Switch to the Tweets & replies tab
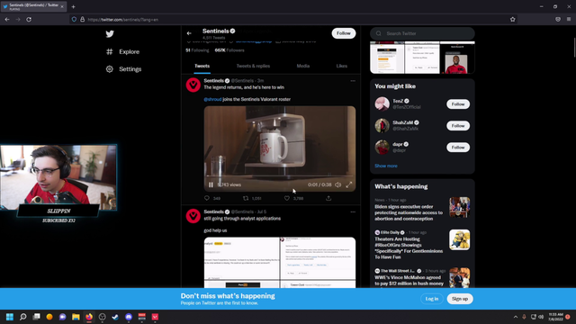The image size is (576, 324). pyautogui.click(x=253, y=66)
